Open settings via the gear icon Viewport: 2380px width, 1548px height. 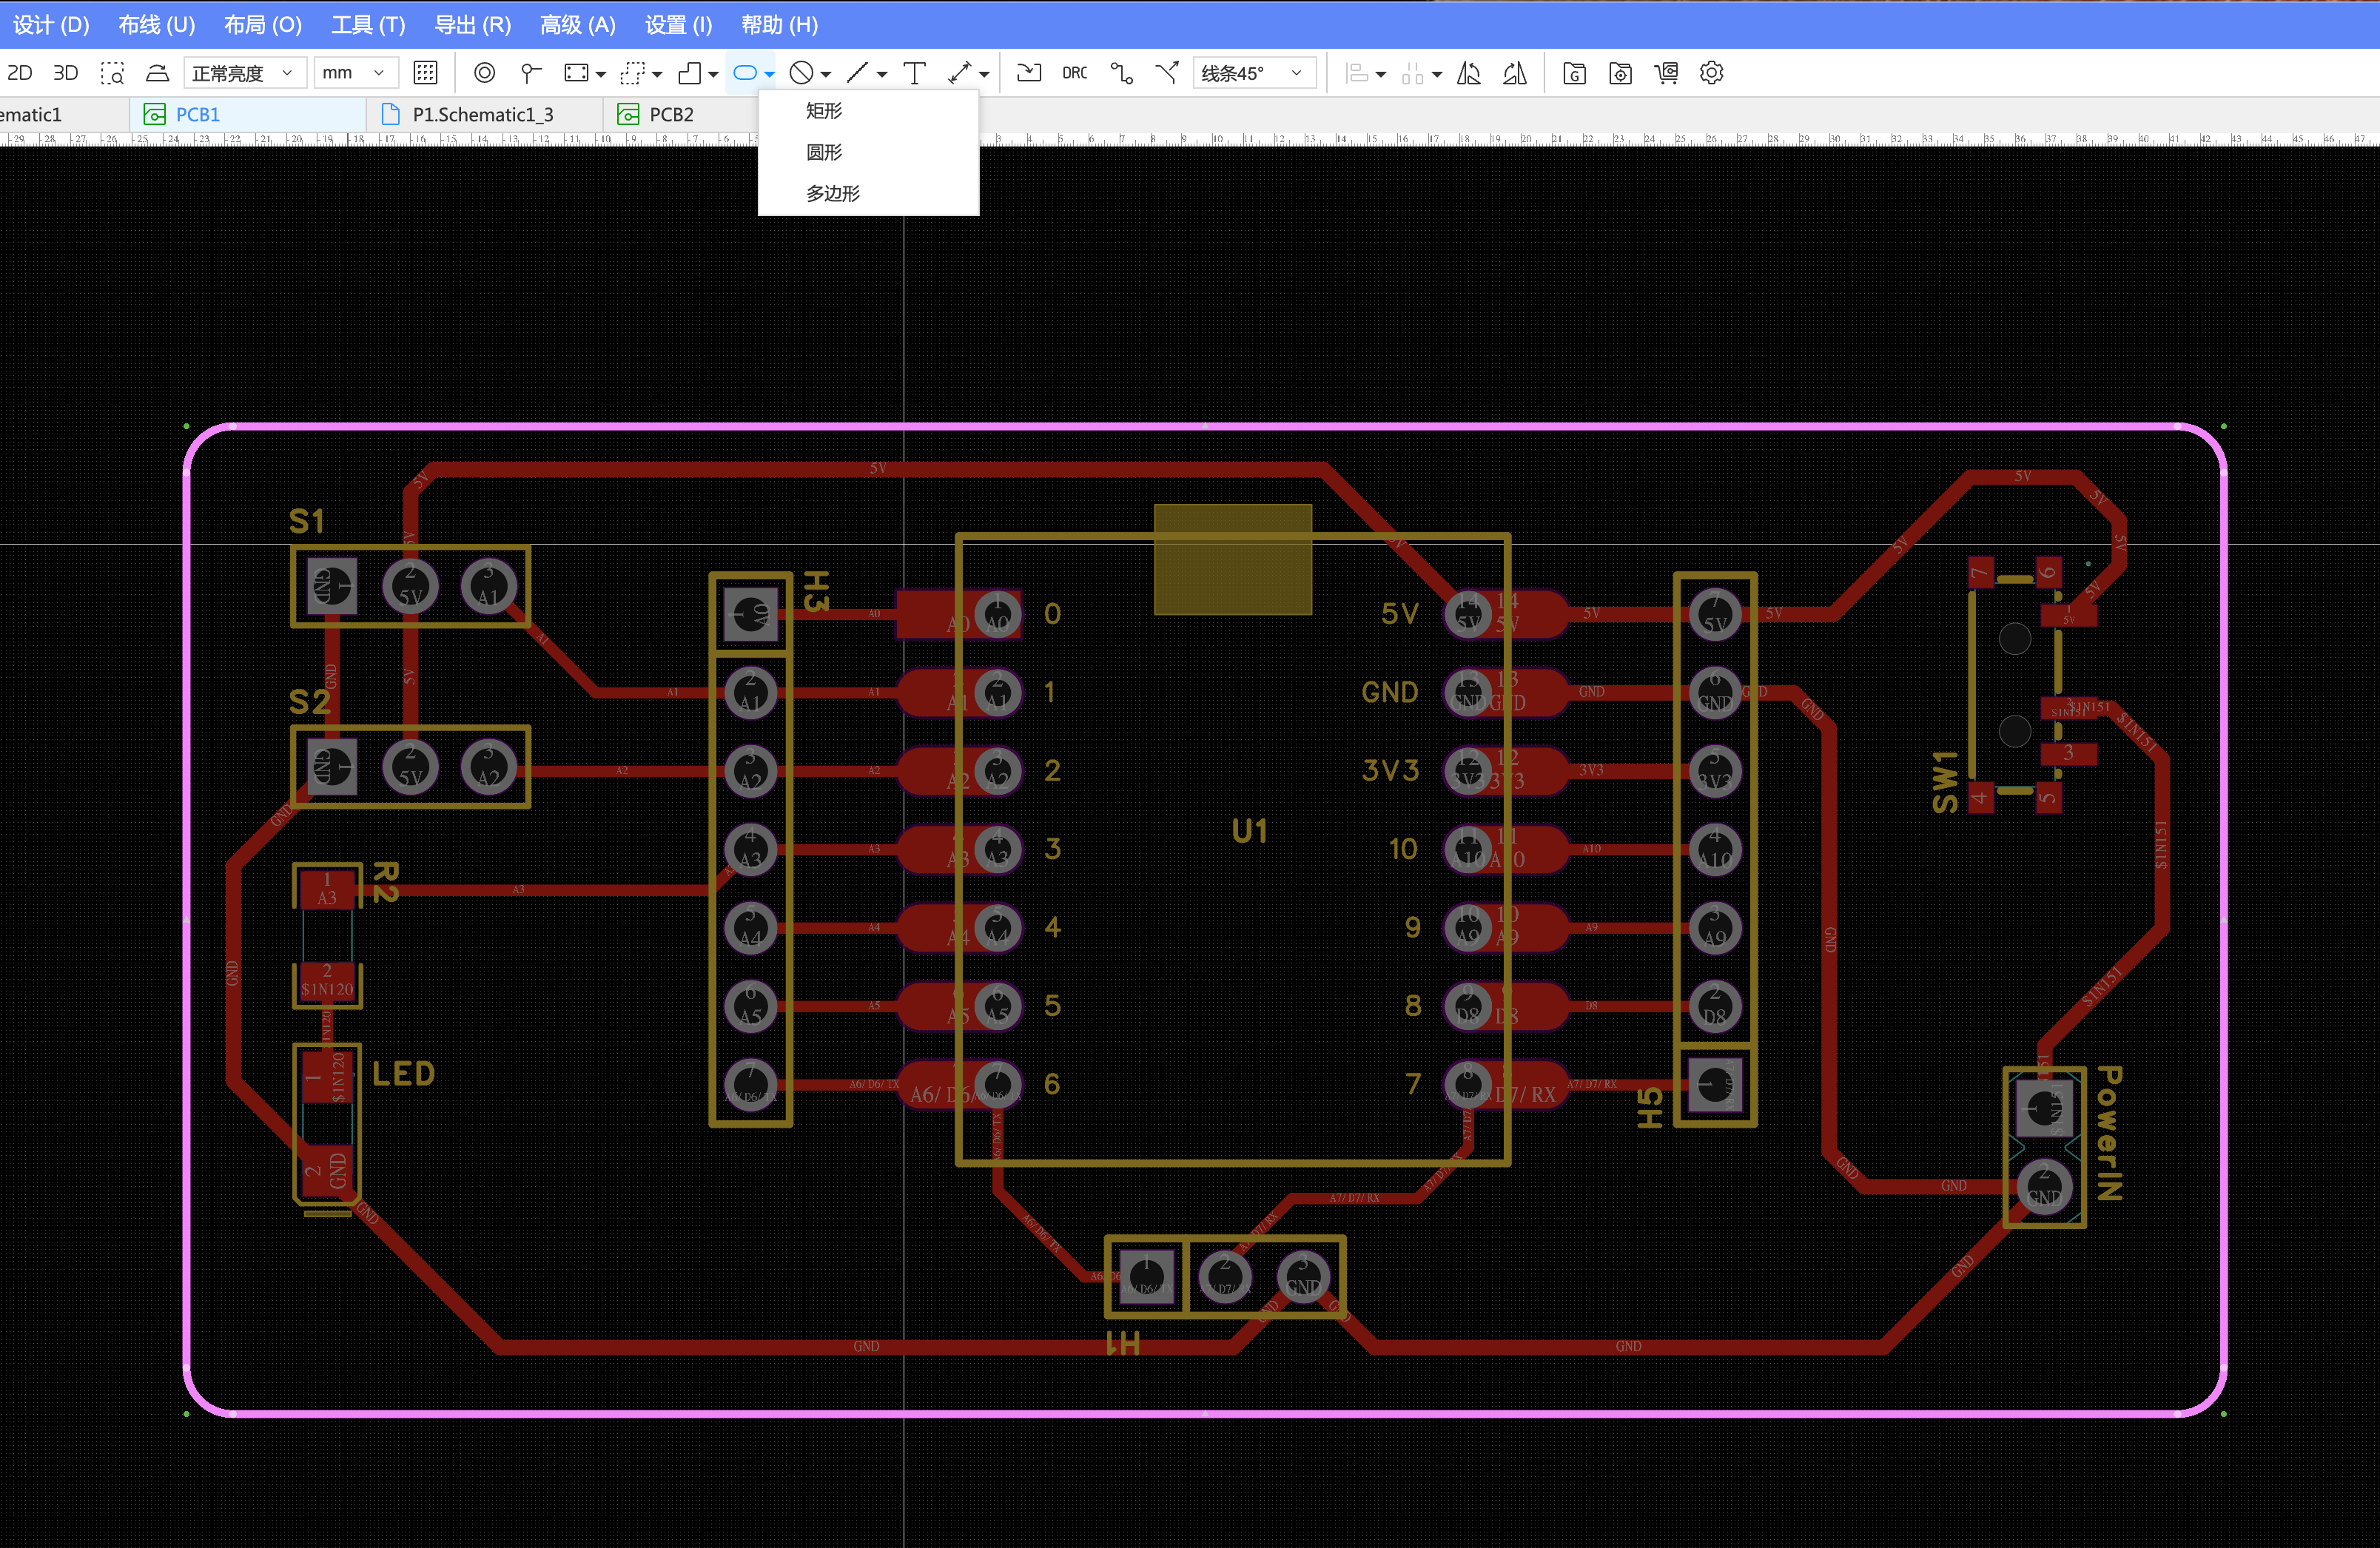(x=1712, y=73)
